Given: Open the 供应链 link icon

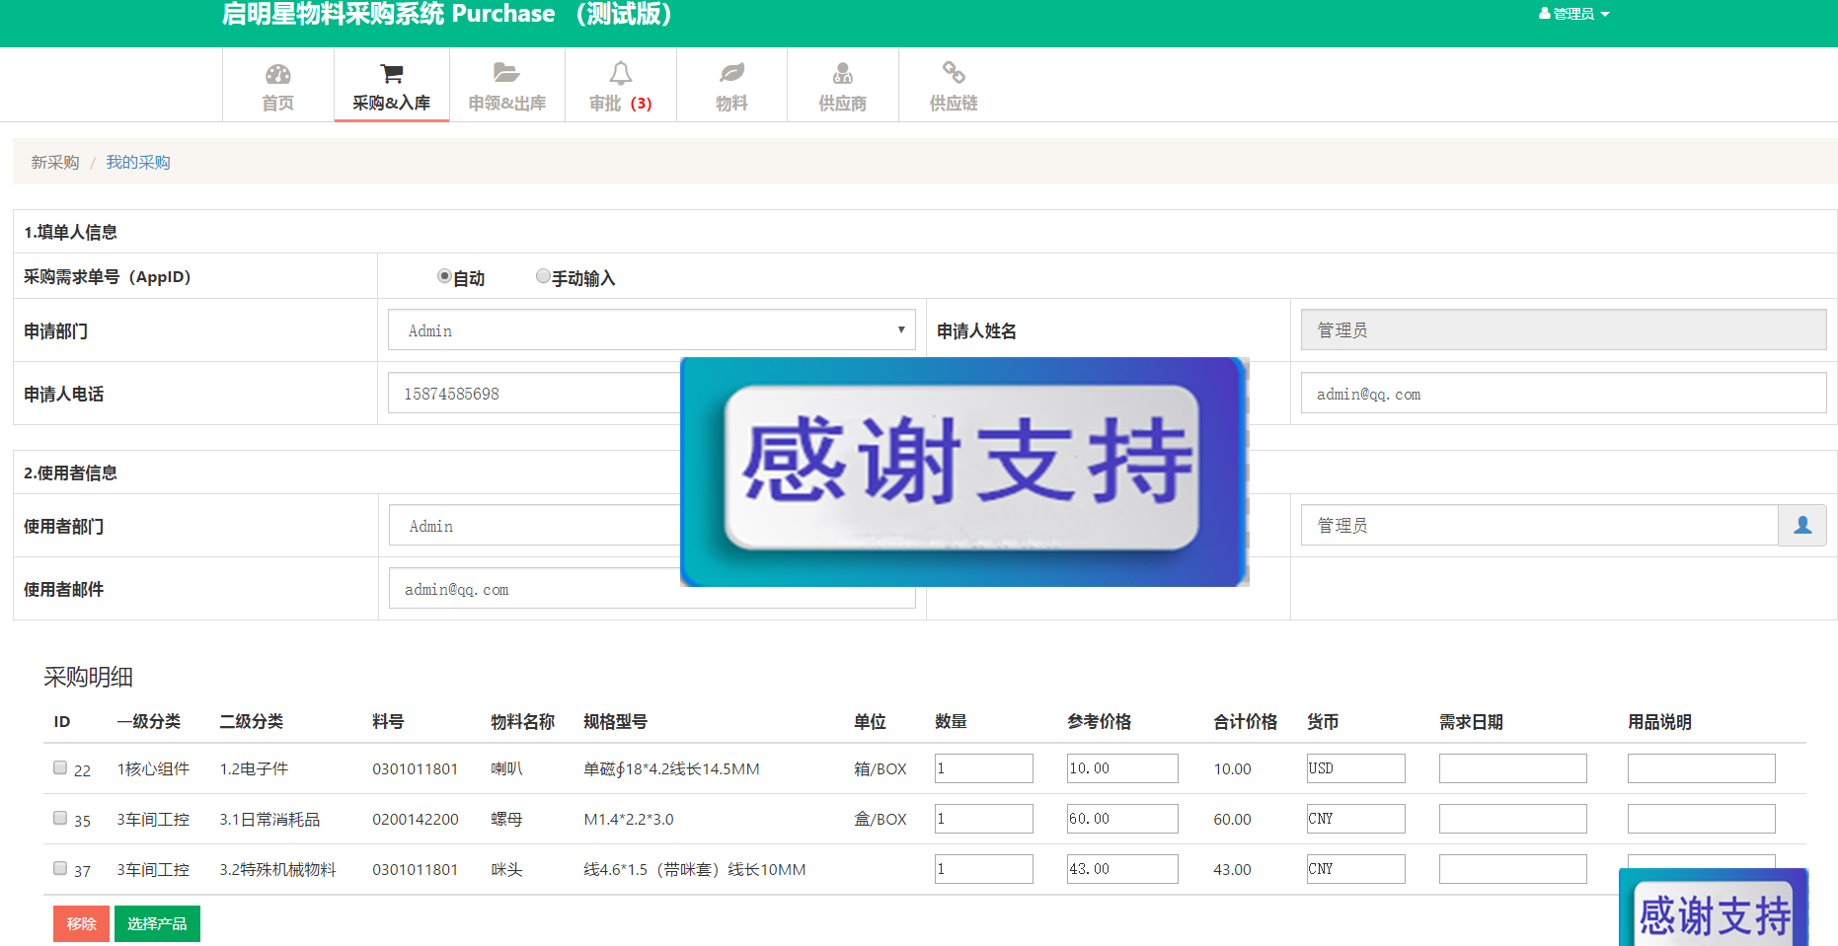Looking at the screenshot, I should tap(954, 72).
